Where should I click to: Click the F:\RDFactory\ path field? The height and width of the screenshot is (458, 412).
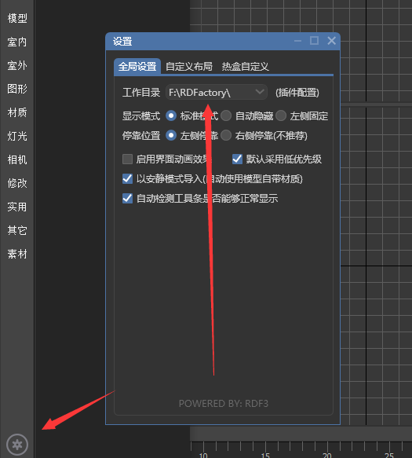coord(217,92)
